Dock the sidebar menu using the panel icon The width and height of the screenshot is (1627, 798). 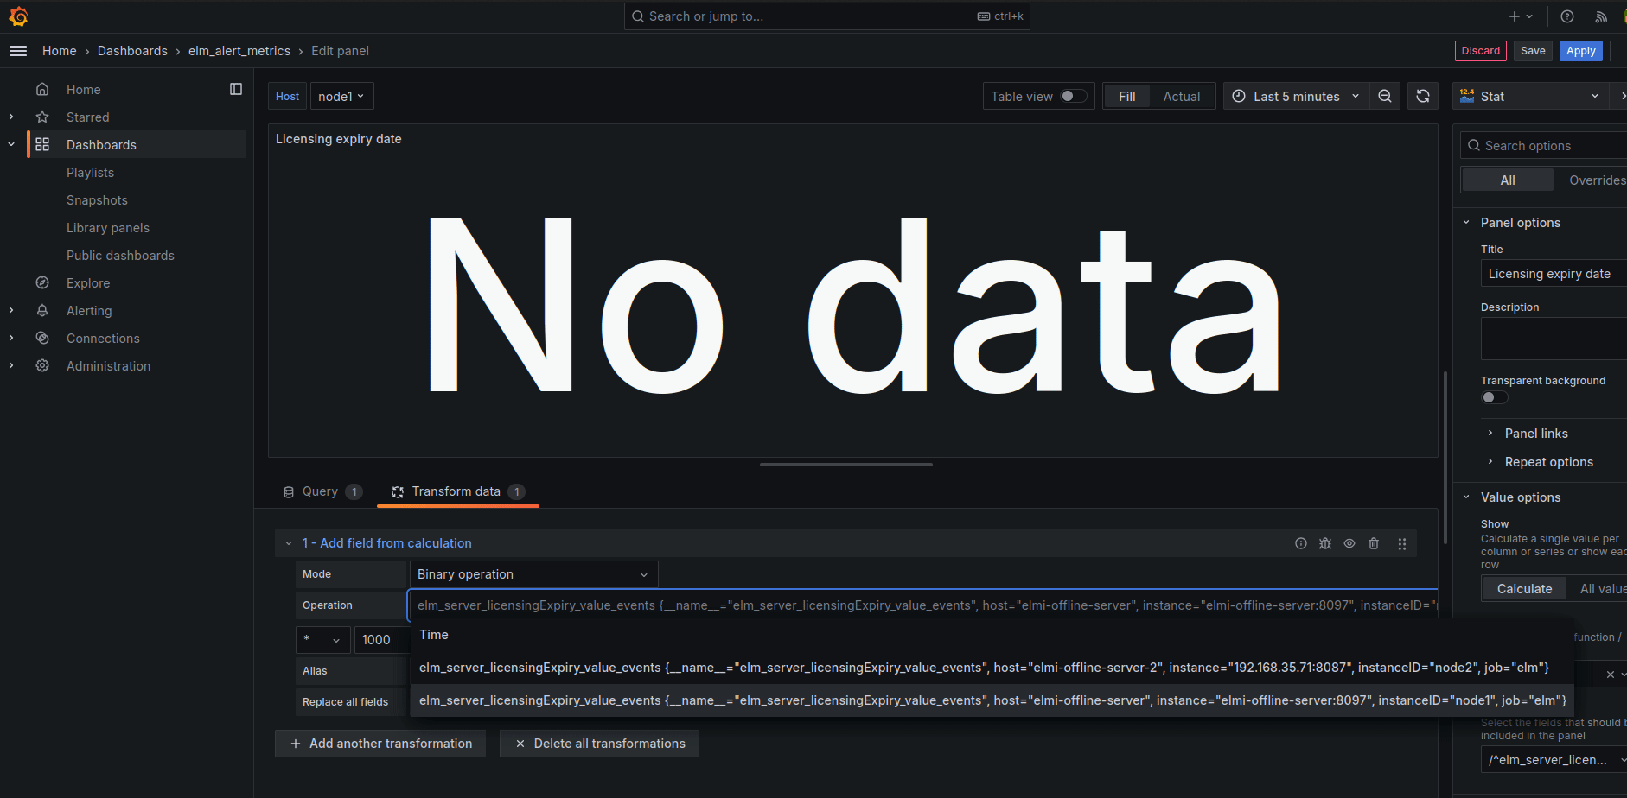pyautogui.click(x=236, y=89)
